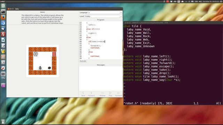Open the volume indicator in top bar
This screenshot has width=223, height=125.
pyautogui.click(x=200, y=1)
